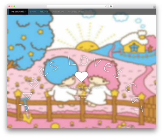This screenshot has height=138, width=163.
Task: Click the green maximize window button
Action: pyautogui.click(x=14, y=7)
